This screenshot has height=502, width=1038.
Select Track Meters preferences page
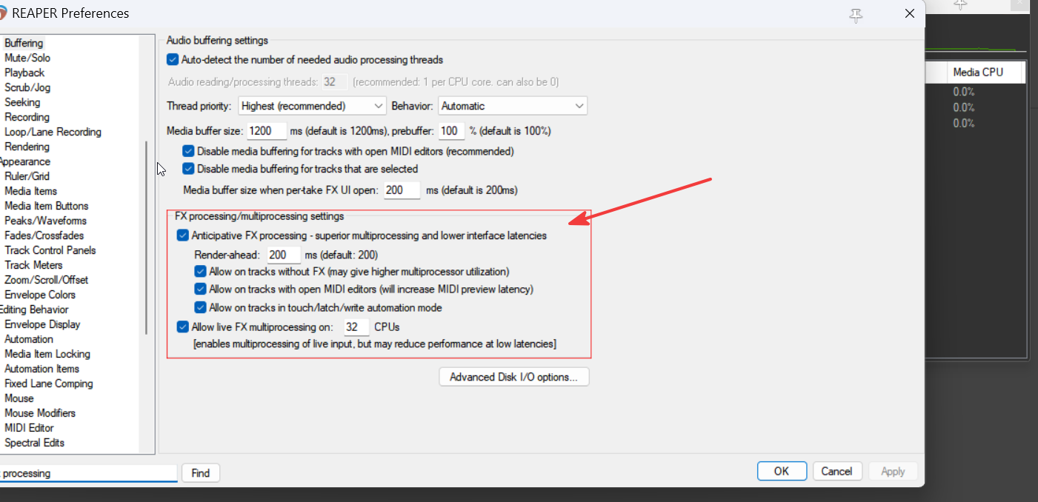pos(33,265)
